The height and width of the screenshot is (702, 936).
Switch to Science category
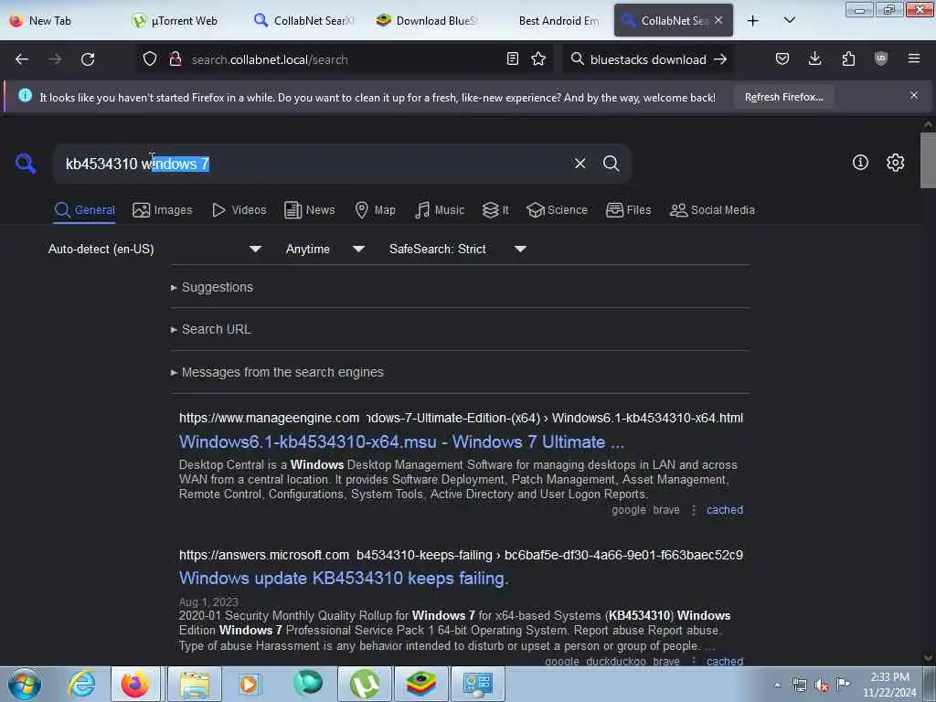pos(557,210)
